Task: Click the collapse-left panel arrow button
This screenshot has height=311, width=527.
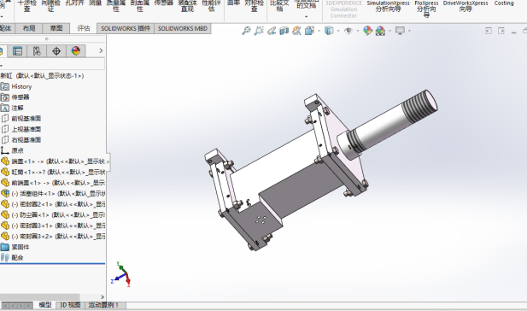Action: pyautogui.click(x=489, y=31)
